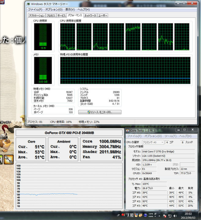The image size is (201, 220).
Task: Click the Core Temp title bar icon
Action: [x=127, y=131]
